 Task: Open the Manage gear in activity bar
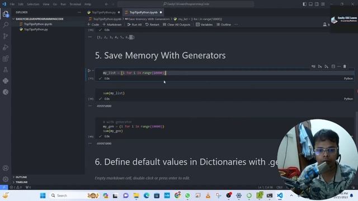coord(6,179)
